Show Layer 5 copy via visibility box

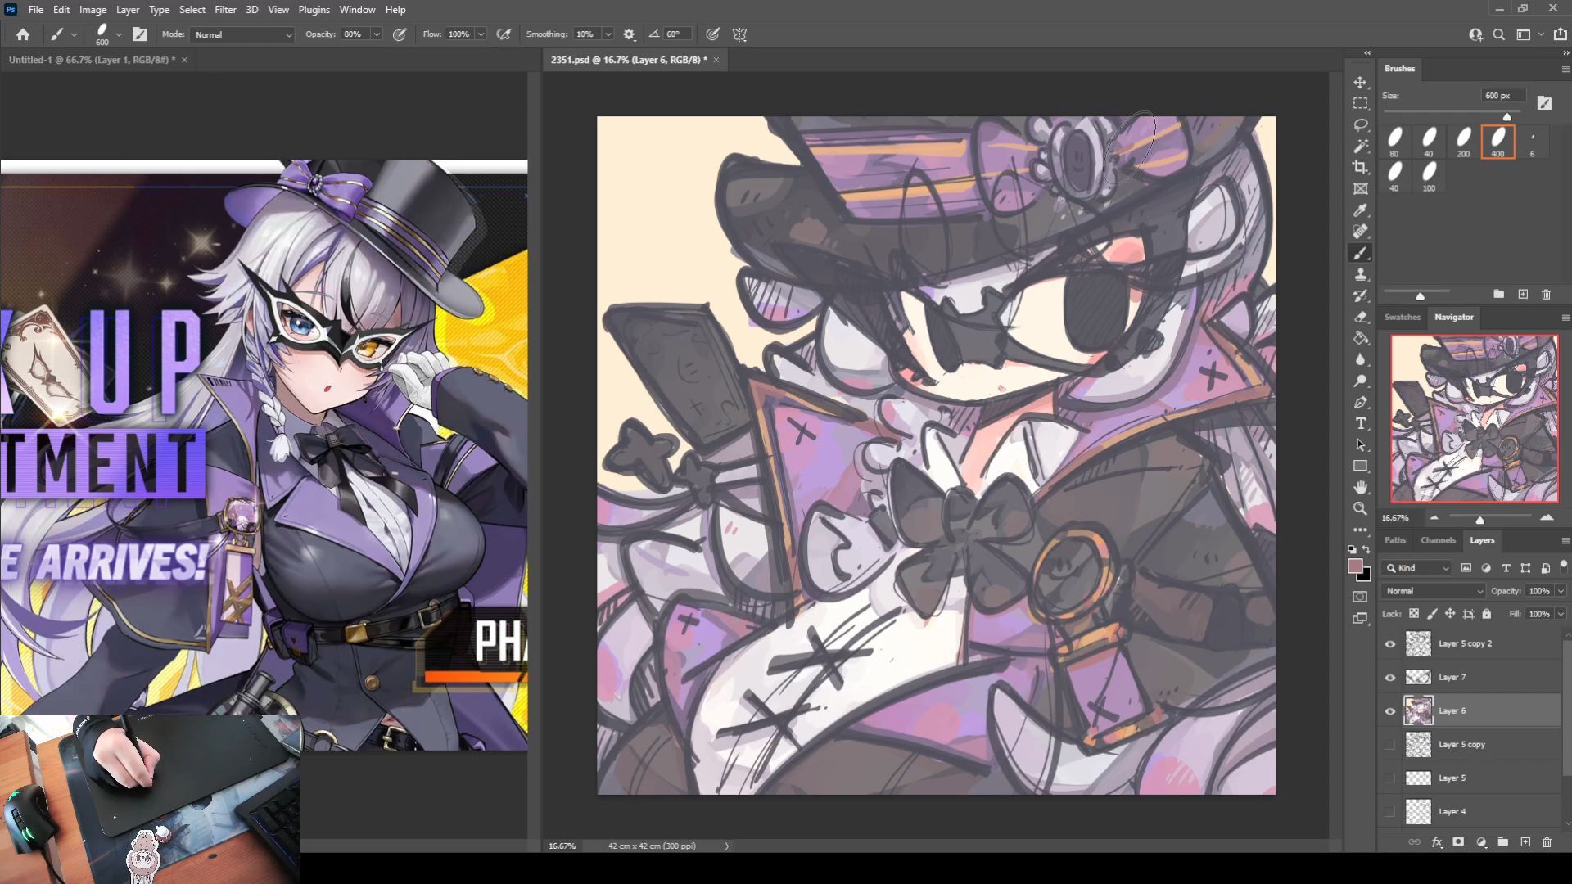tap(1389, 745)
